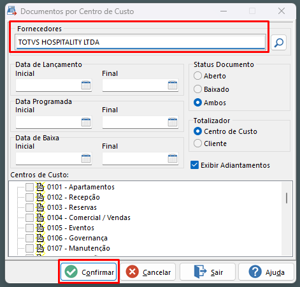Close the Documentos por Centro de Custo window
The width and height of the screenshot is (300, 287).
[282, 11]
